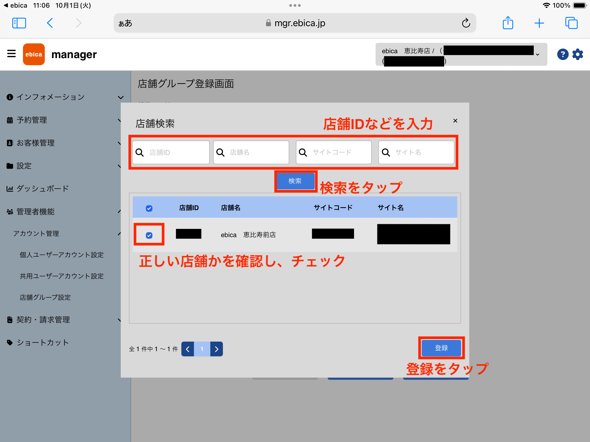Image resolution: width=590 pixels, height=442 pixels.
Task: Tap the blue 登録 button
Action: click(441, 348)
